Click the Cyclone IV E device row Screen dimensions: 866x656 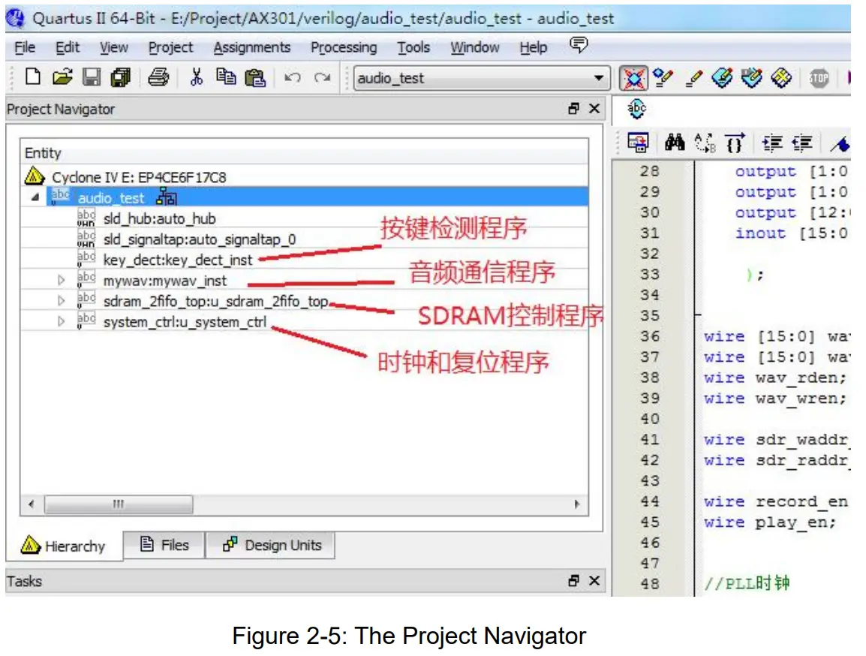(305, 176)
